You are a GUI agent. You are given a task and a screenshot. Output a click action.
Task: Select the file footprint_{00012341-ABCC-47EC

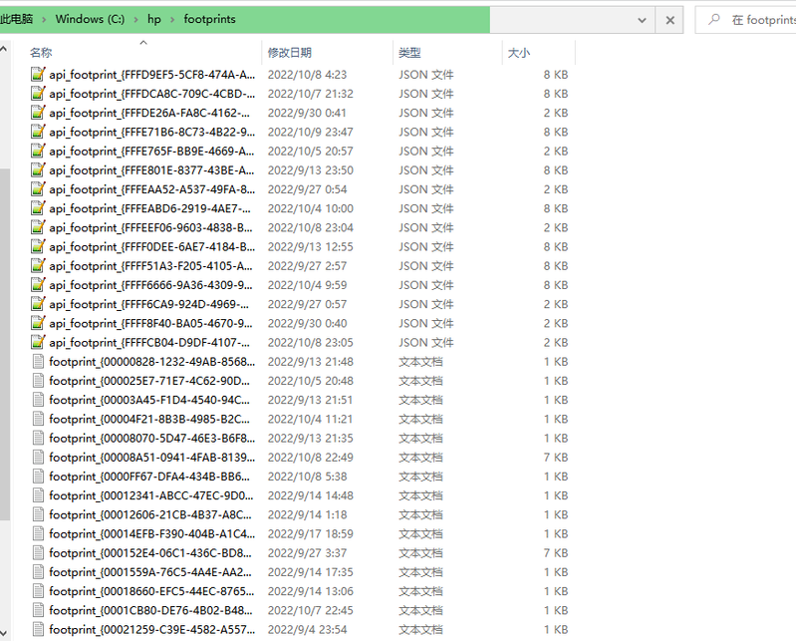[149, 495]
